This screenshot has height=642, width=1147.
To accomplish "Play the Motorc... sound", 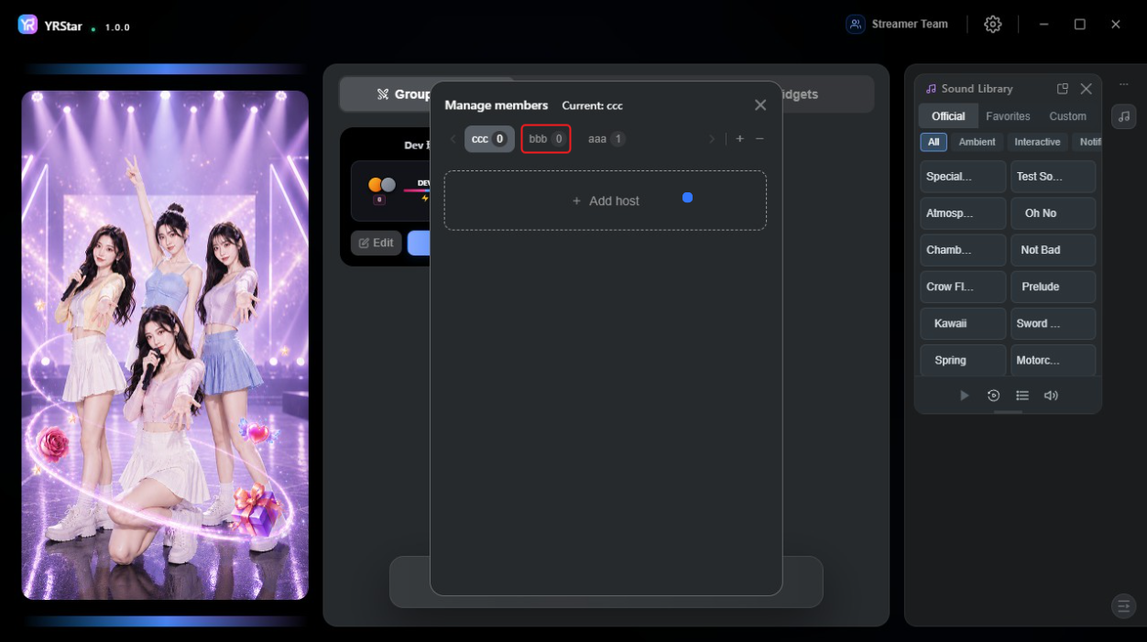I will tap(1053, 360).
